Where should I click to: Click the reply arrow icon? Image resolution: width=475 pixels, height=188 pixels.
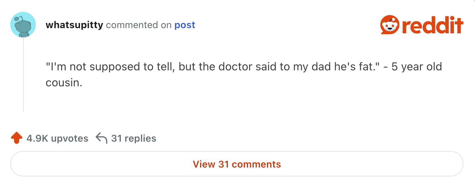click(x=101, y=138)
